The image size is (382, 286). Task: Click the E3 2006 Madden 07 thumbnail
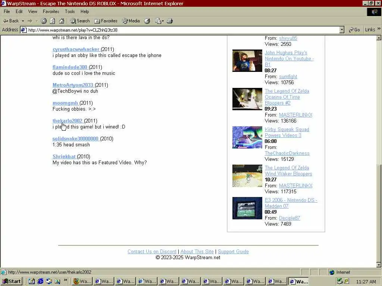click(247, 208)
